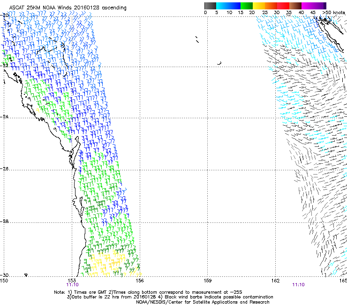Click the purple '11:10' time near 162
347x305 pixels.
(298, 285)
